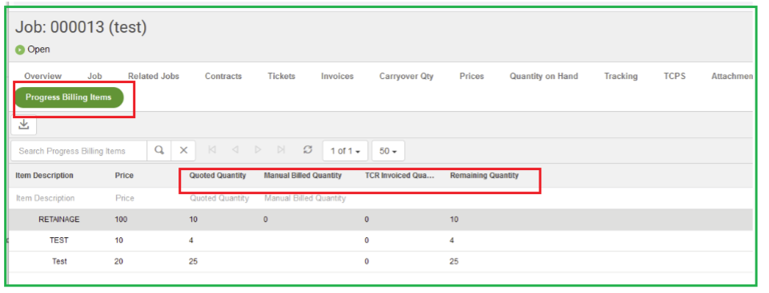Click the Progress Billing Items button
This screenshot has width=769, height=293.
69,97
